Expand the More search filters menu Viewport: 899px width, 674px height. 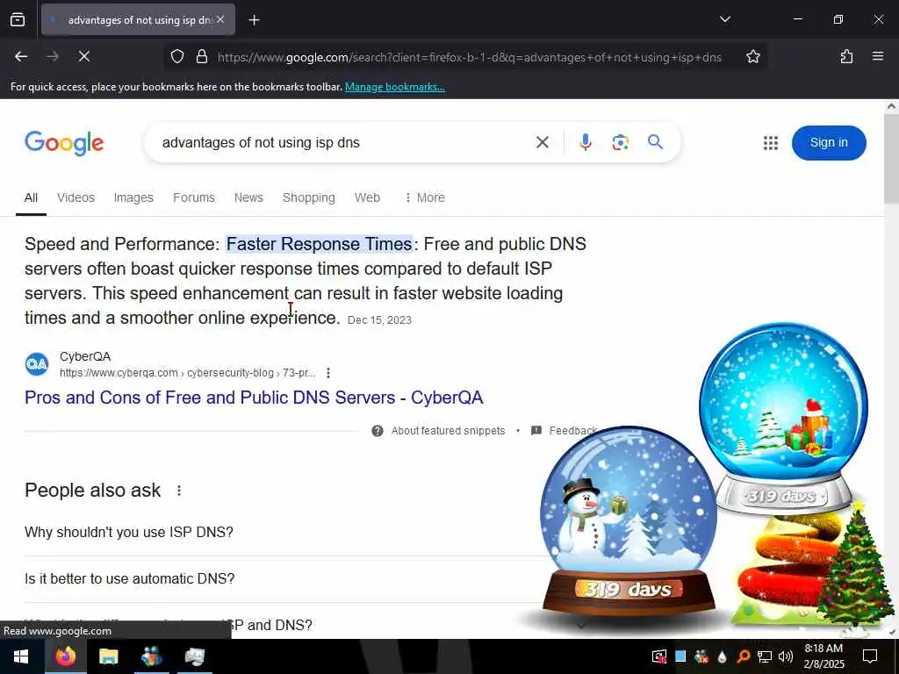coord(424,197)
